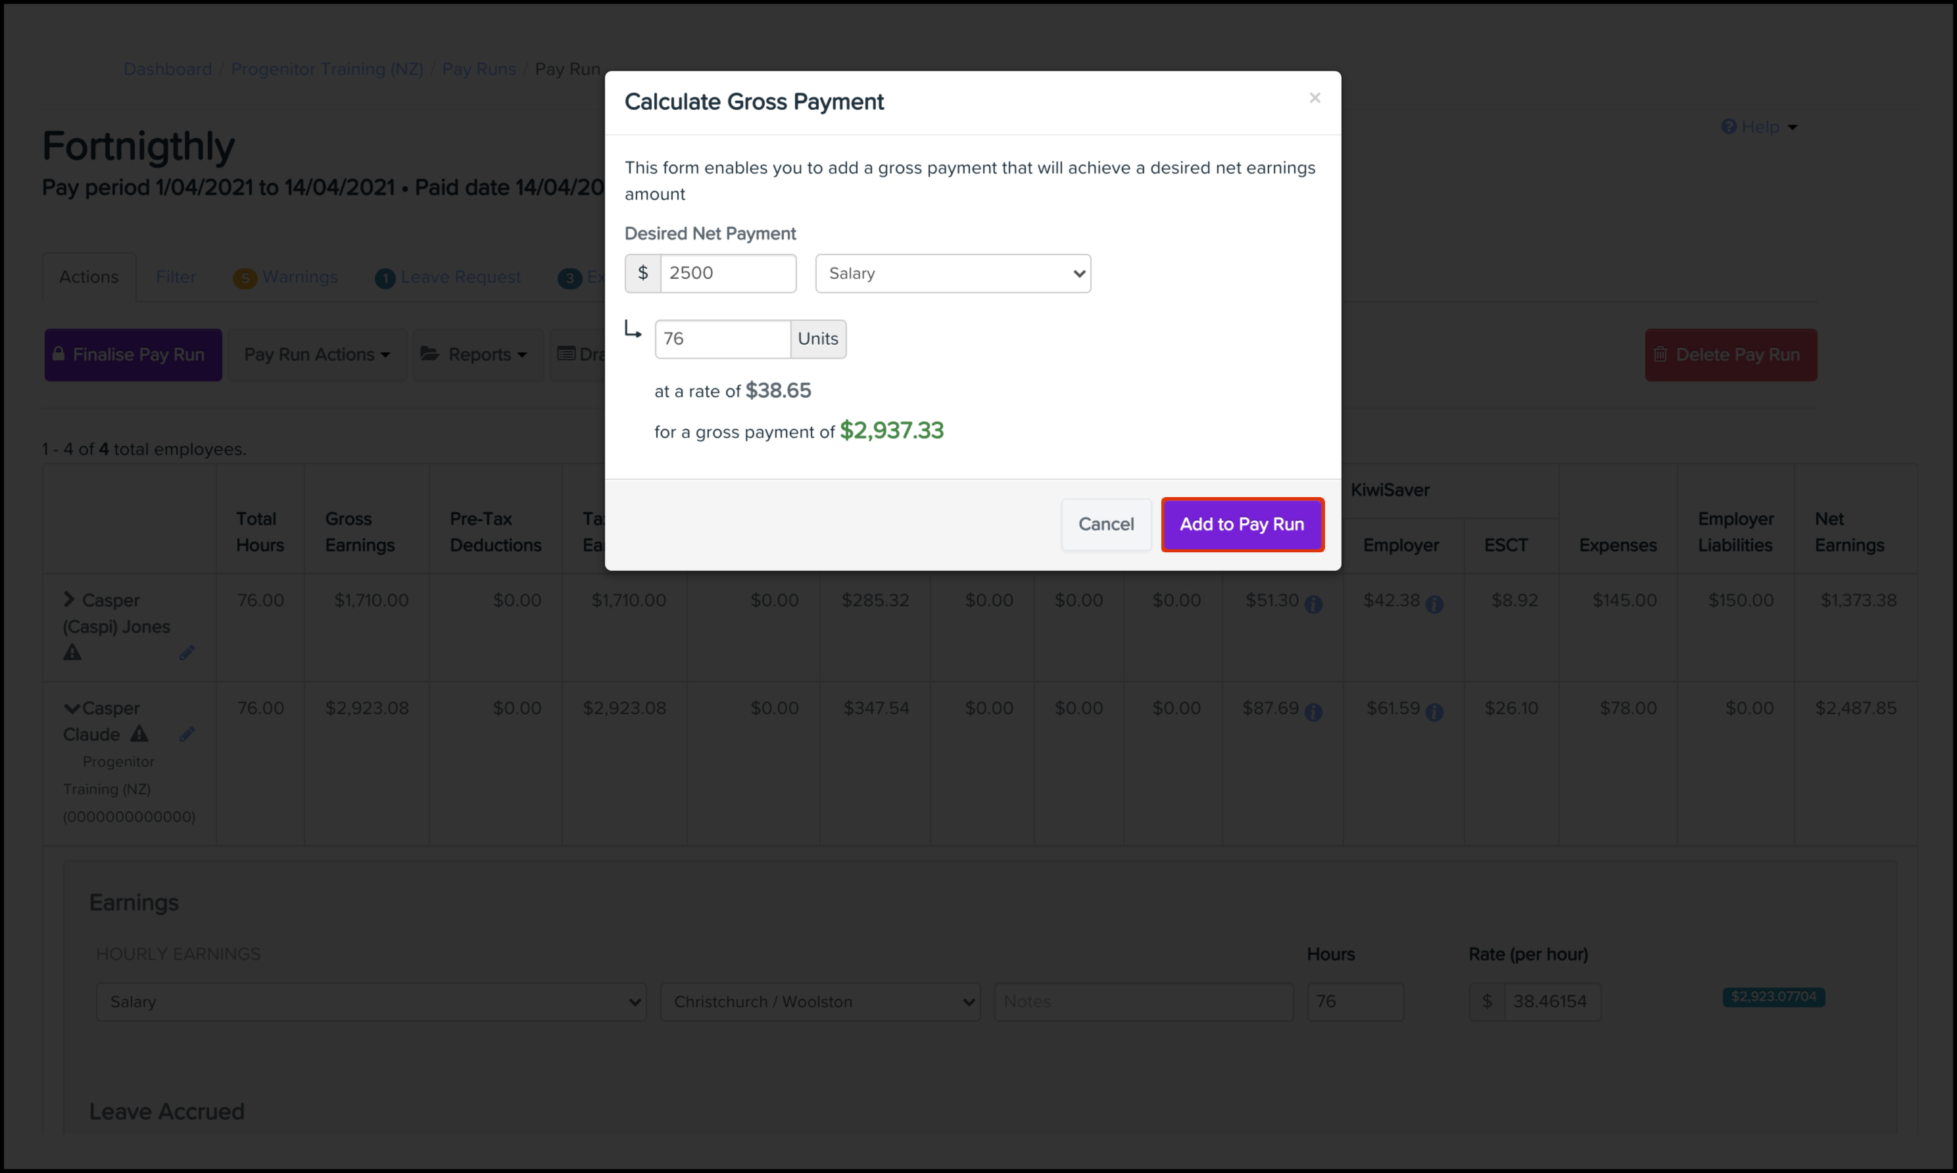
Task: Close the Calculate Gross Payment dialog
Action: coord(1315,98)
